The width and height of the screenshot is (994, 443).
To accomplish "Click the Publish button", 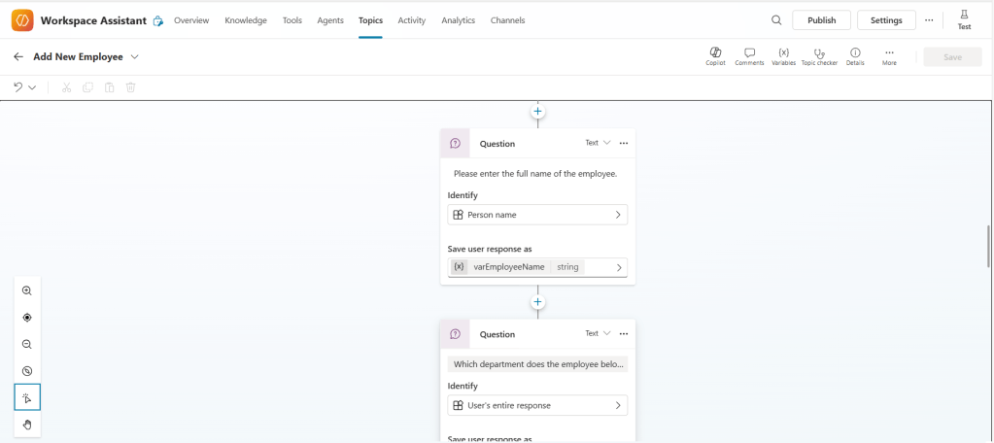I will 821,20.
